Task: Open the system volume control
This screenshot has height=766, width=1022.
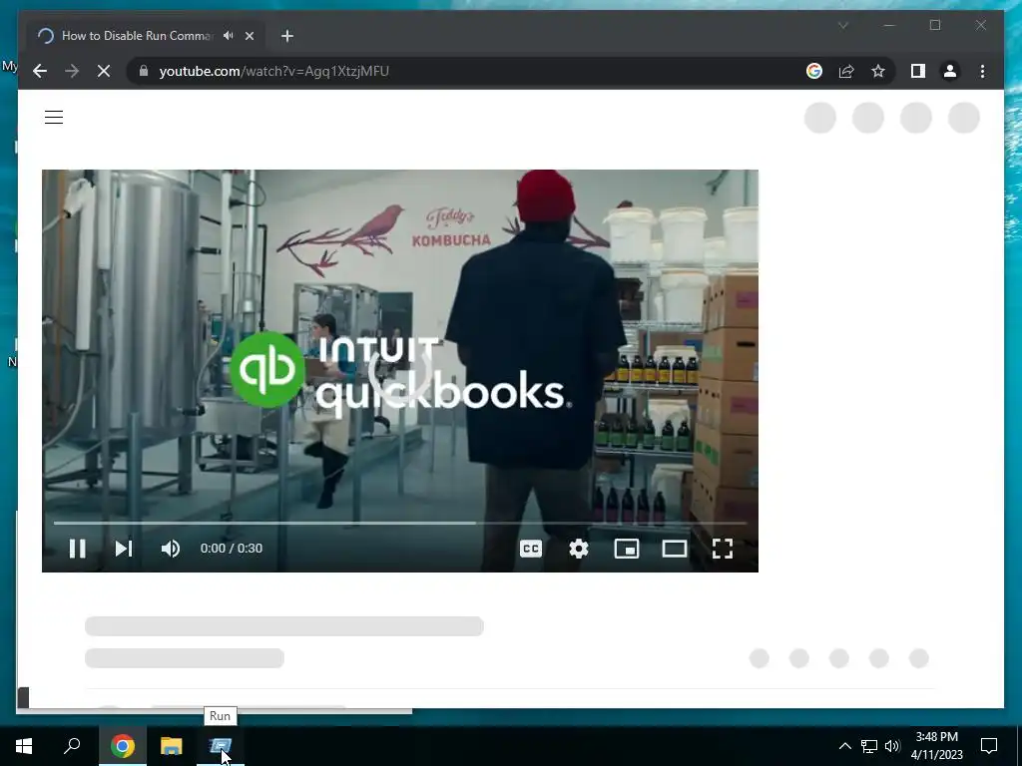Action: tap(892, 746)
